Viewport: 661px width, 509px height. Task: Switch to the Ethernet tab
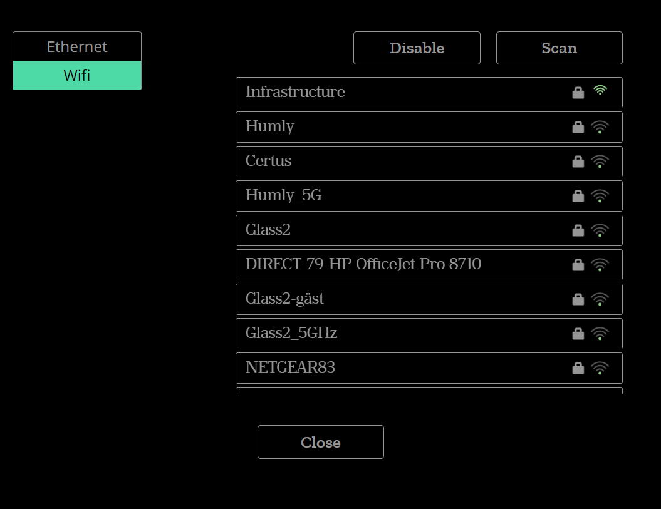(x=77, y=46)
